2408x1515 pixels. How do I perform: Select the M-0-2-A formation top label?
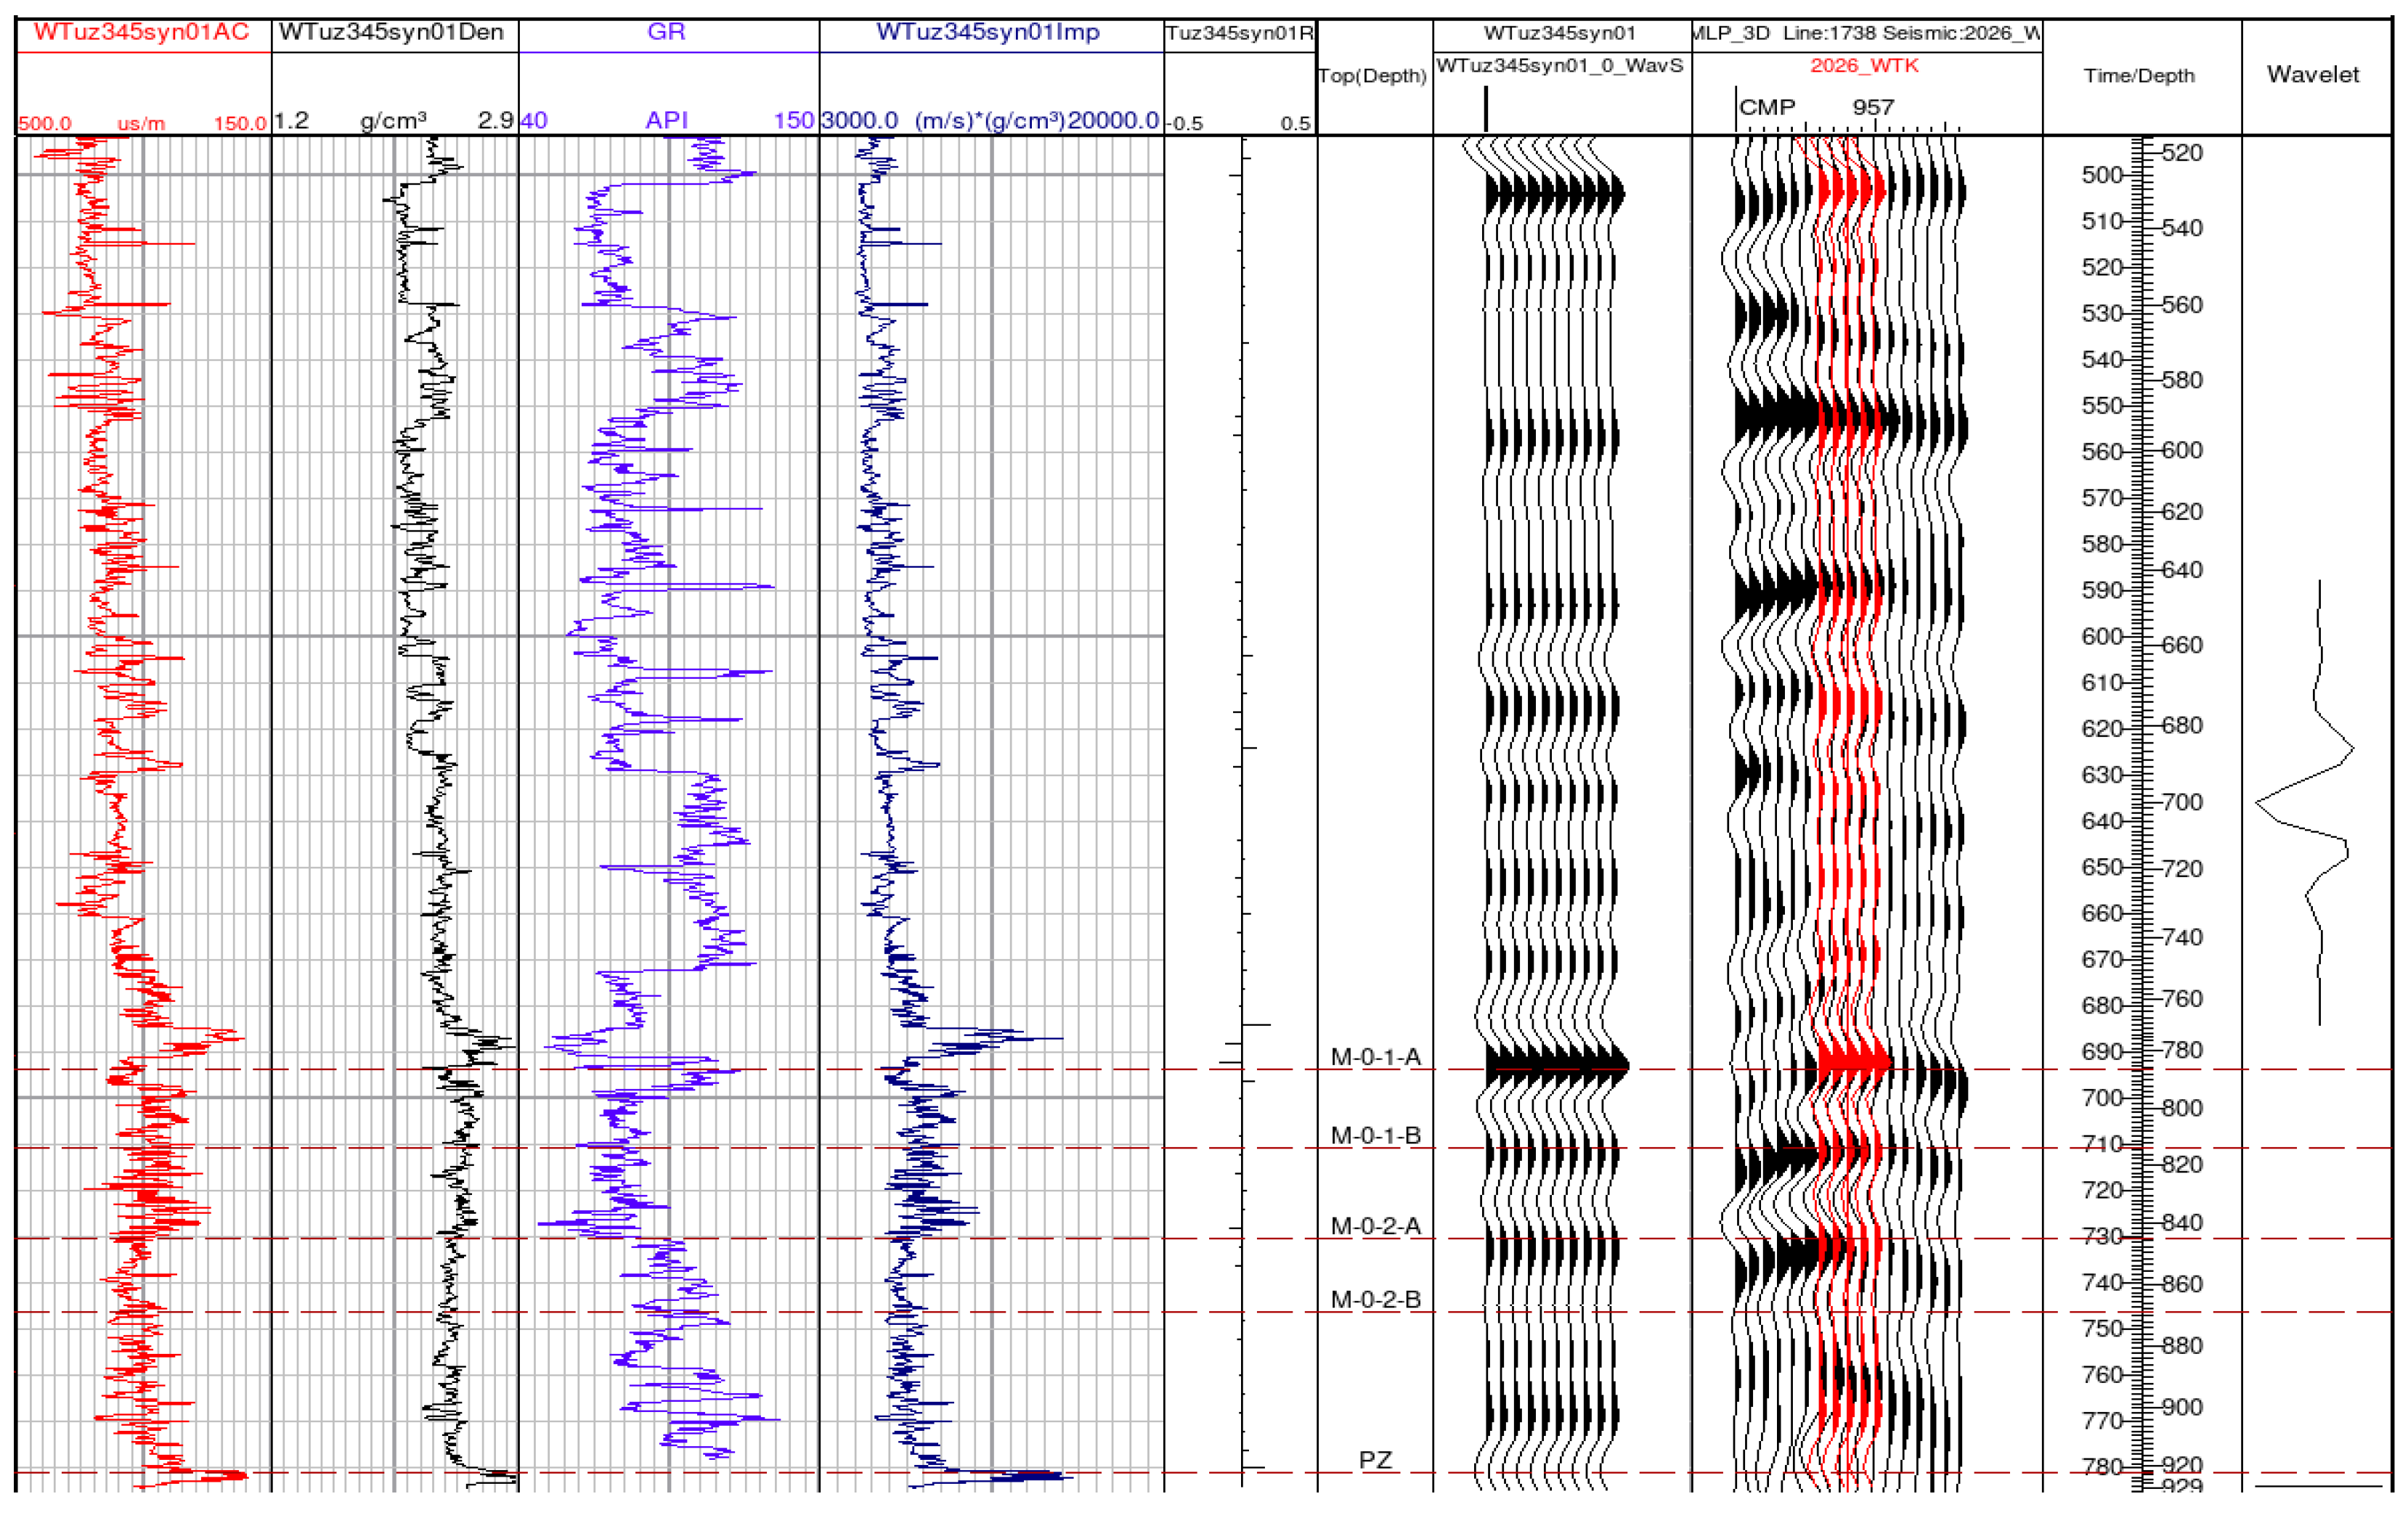pyautogui.click(x=1375, y=1226)
